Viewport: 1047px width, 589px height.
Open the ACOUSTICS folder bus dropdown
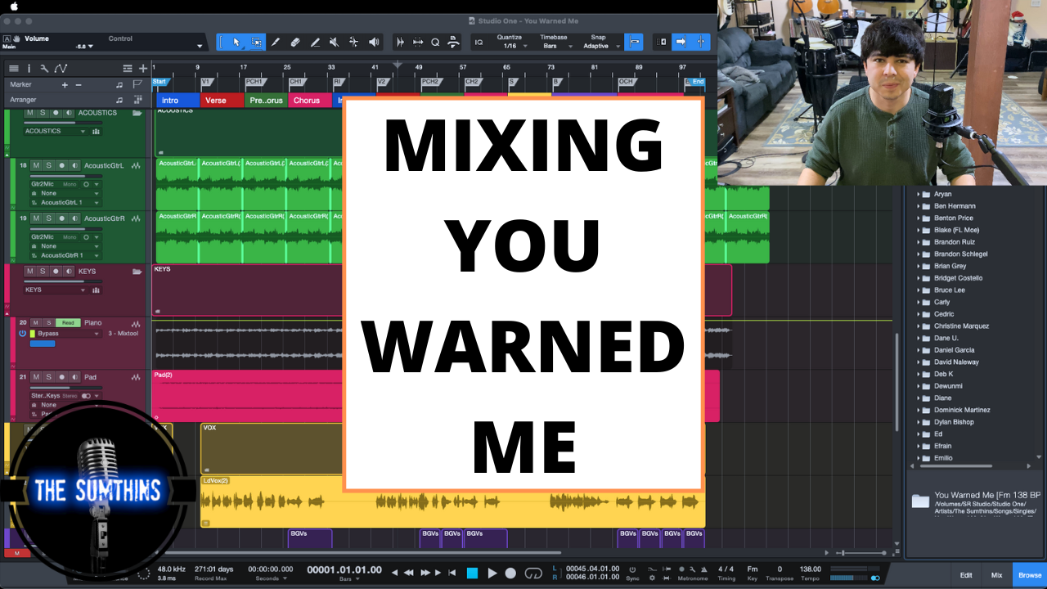point(55,131)
